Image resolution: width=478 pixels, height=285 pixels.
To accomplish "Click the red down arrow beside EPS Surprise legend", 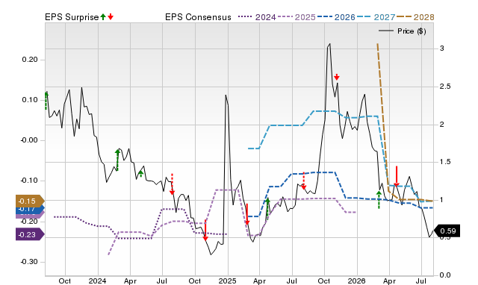I will [x=111, y=17].
